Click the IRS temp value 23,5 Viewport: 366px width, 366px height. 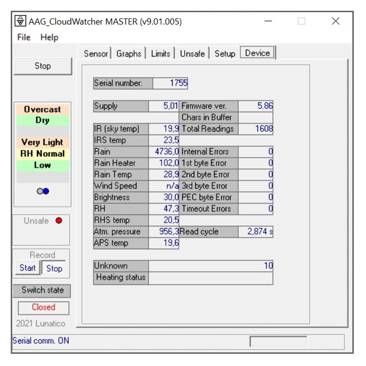[163, 141]
